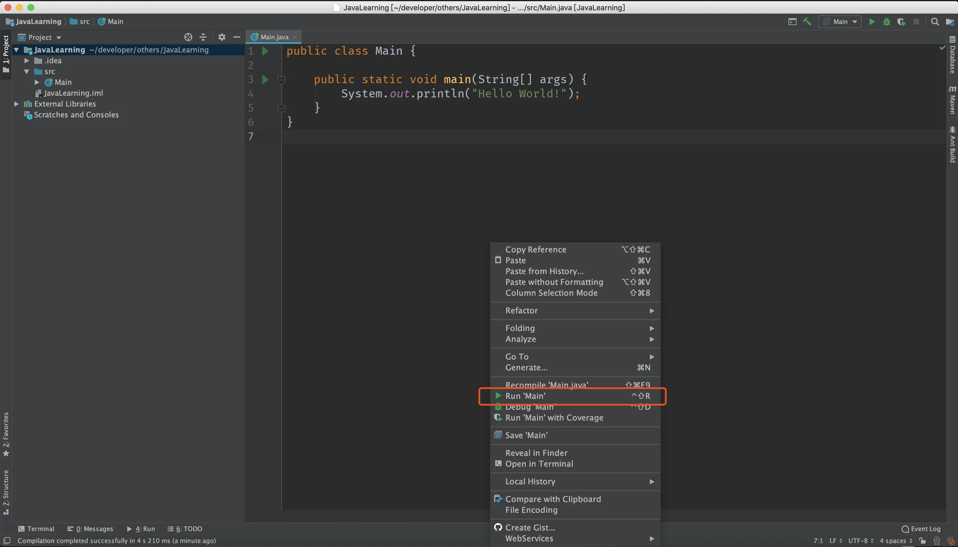The height and width of the screenshot is (547, 958).
Task: Select the Main.java editor tab
Action: (274, 37)
